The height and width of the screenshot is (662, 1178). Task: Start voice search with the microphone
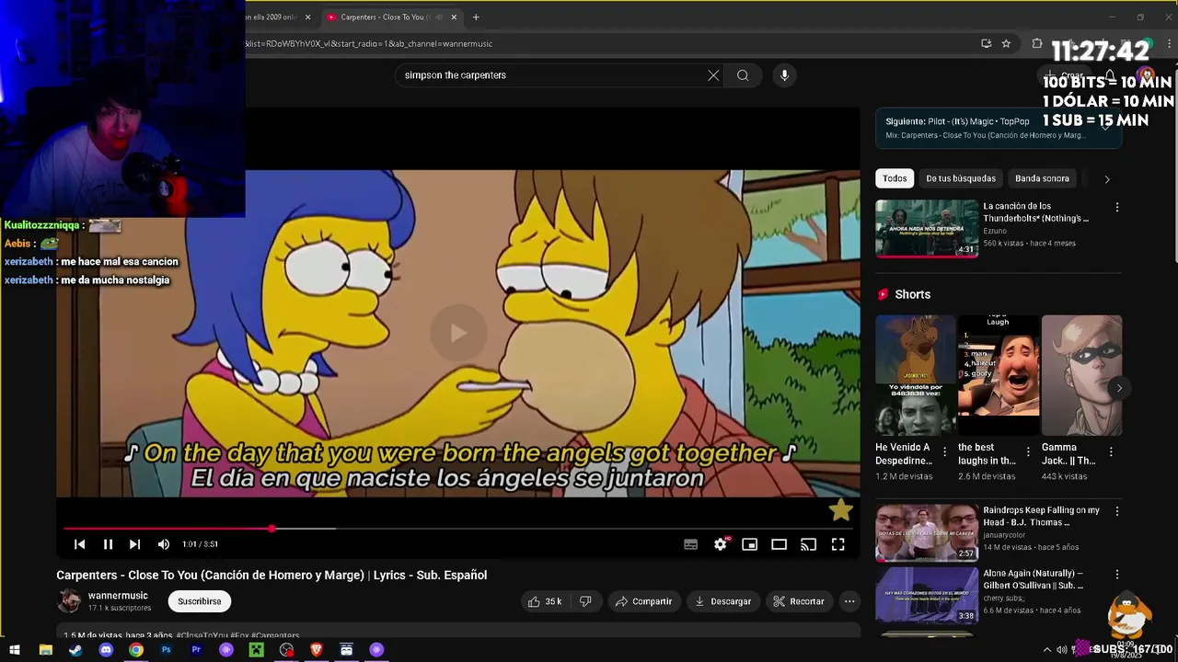pyautogui.click(x=784, y=75)
